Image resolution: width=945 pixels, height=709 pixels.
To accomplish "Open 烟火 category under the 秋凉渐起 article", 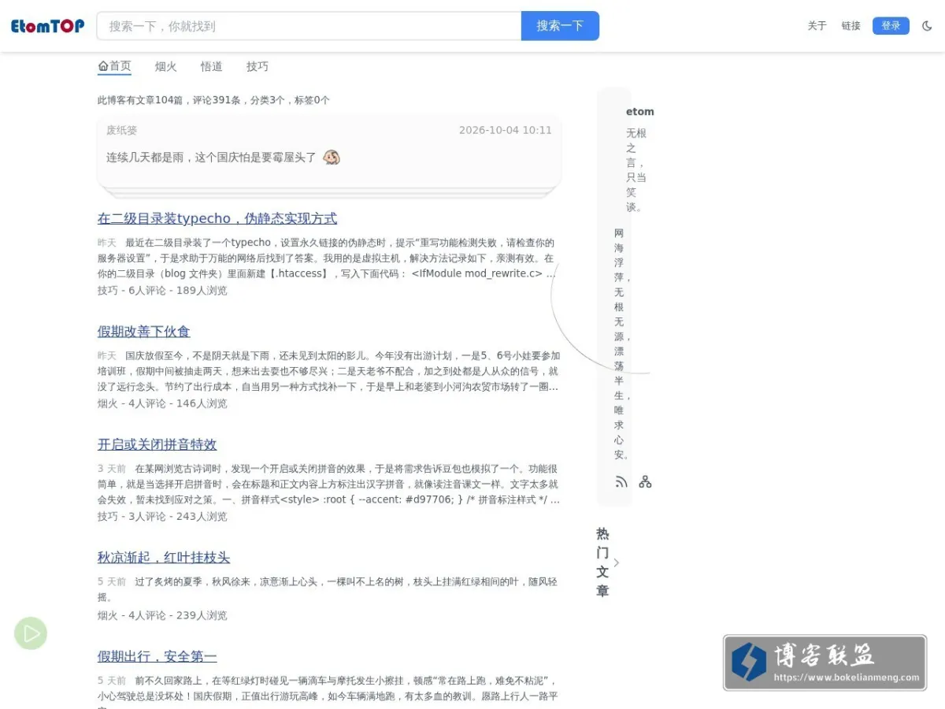I will pyautogui.click(x=107, y=616).
